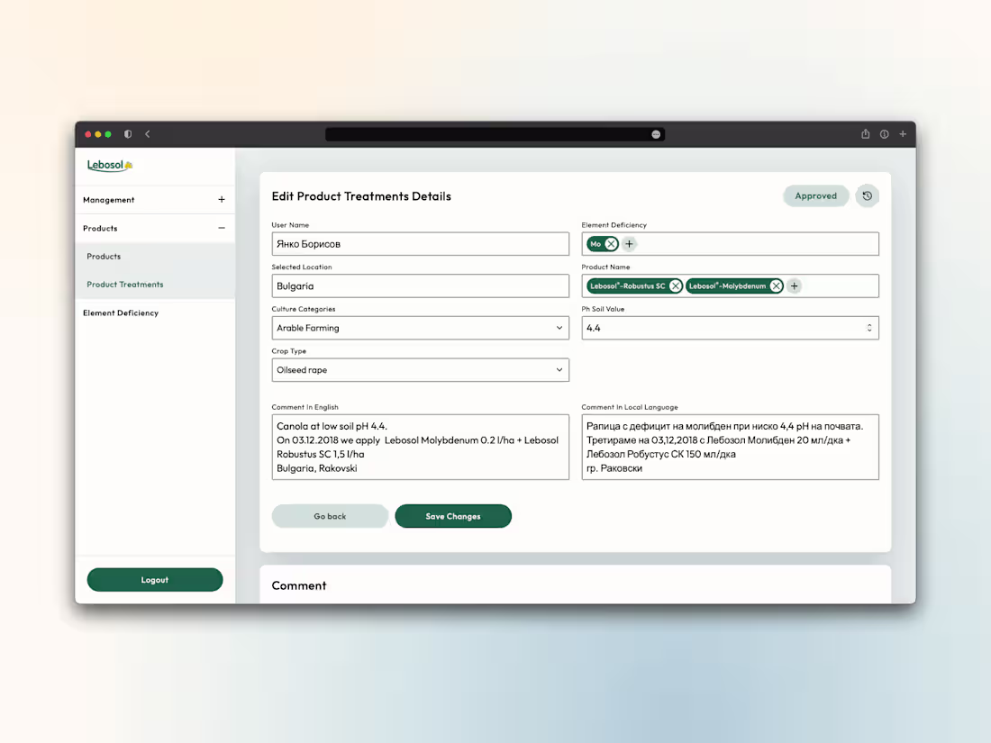This screenshot has height=743, width=991.
Task: Click the shield icon in the browser toolbar
Action: pos(128,133)
